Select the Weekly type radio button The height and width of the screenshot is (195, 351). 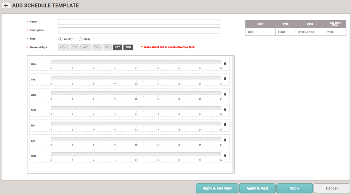click(x=60, y=39)
